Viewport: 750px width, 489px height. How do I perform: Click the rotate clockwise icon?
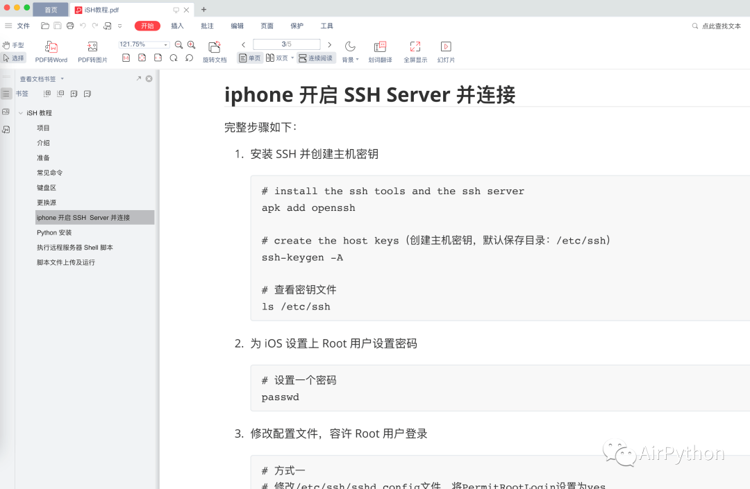(174, 58)
